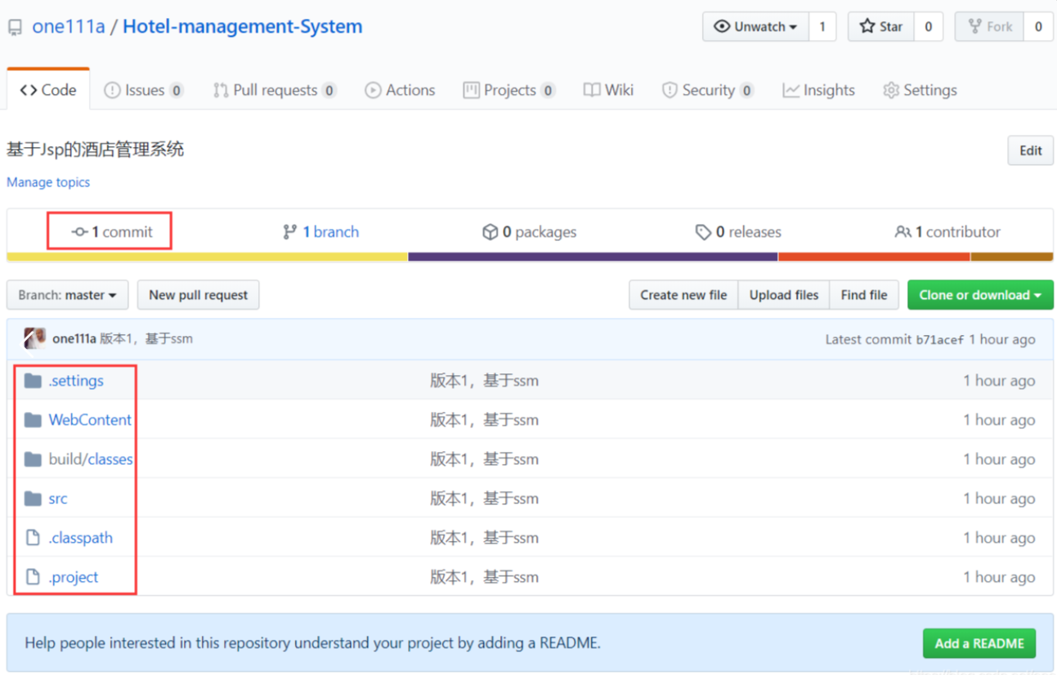Open the Security tab
The width and height of the screenshot is (1057, 675).
[x=708, y=90]
